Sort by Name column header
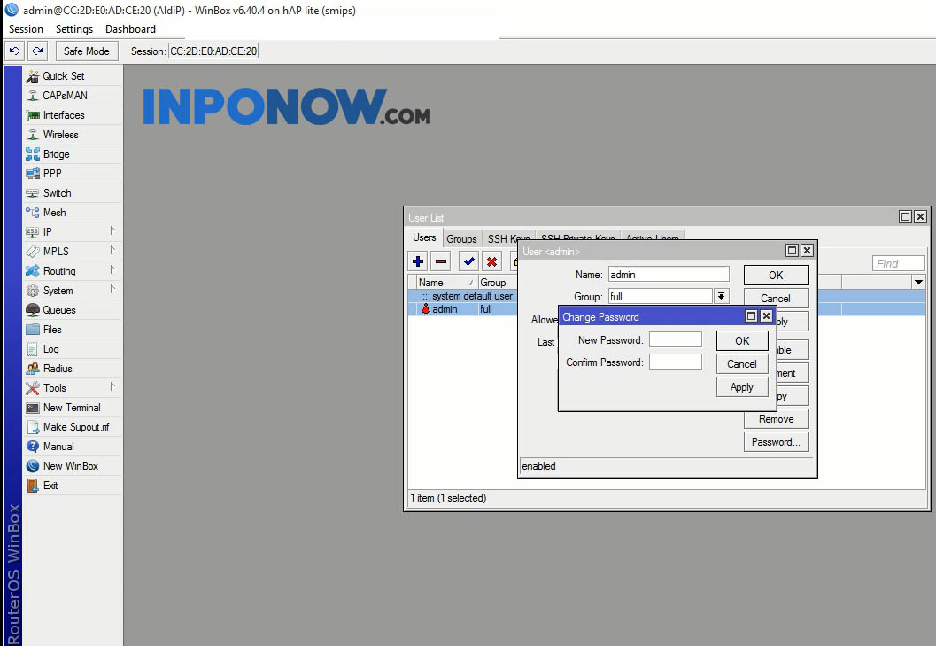This screenshot has width=936, height=646. [x=445, y=282]
